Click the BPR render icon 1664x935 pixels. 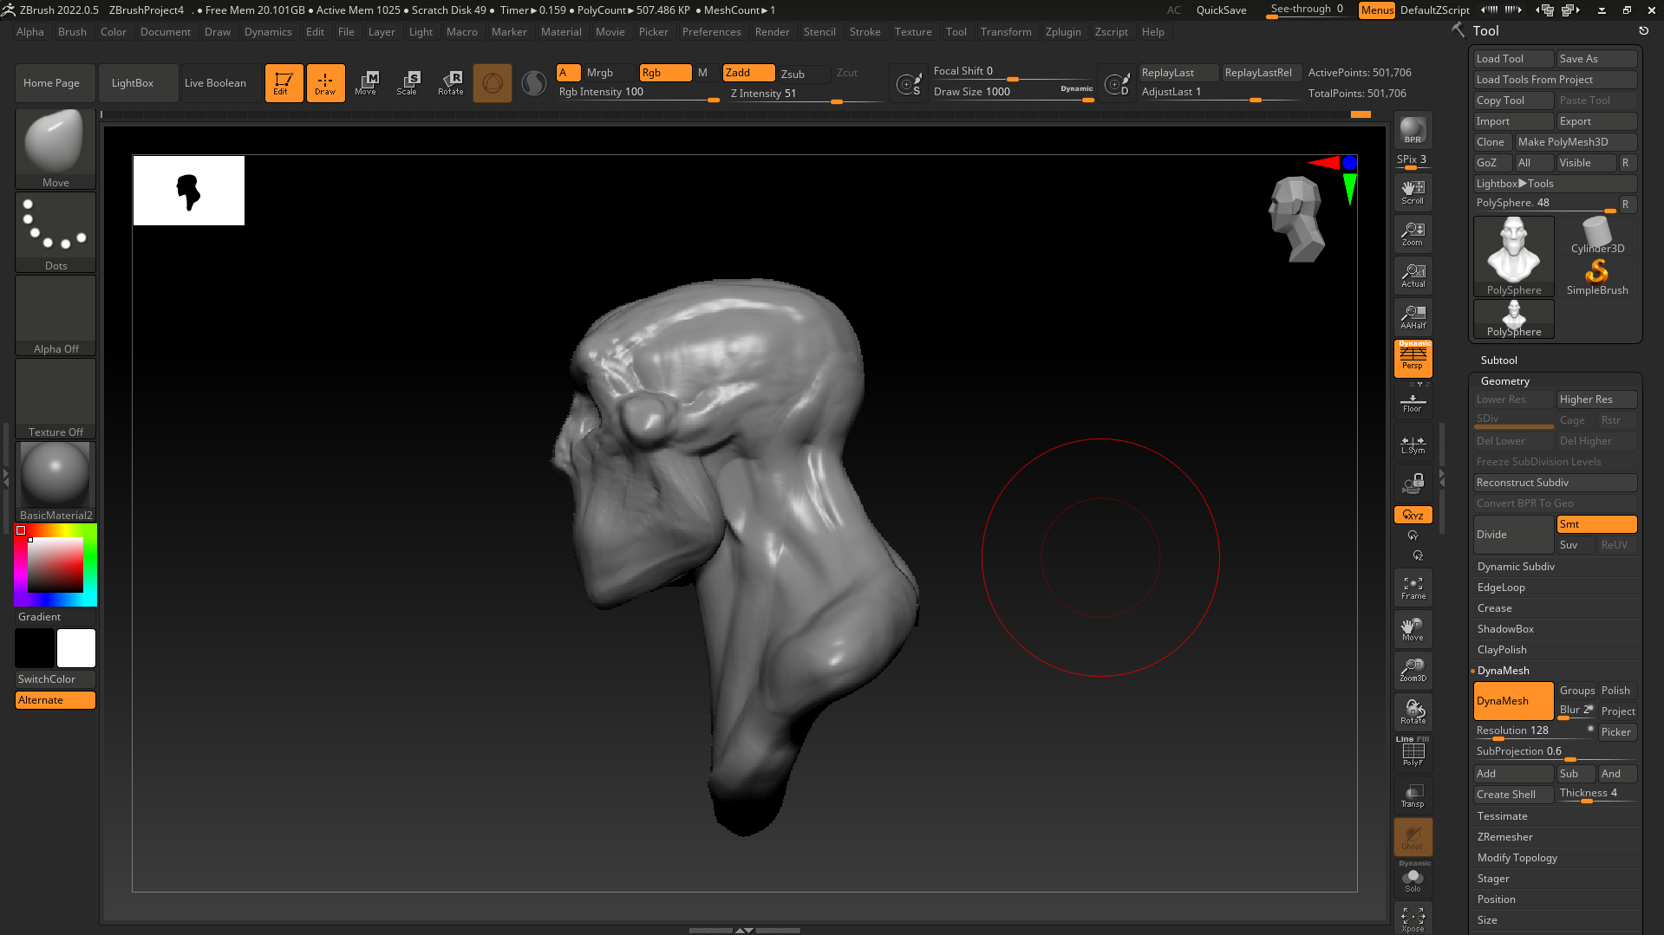coord(1413,130)
